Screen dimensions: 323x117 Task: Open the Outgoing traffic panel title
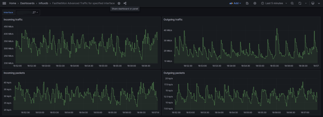(173, 20)
